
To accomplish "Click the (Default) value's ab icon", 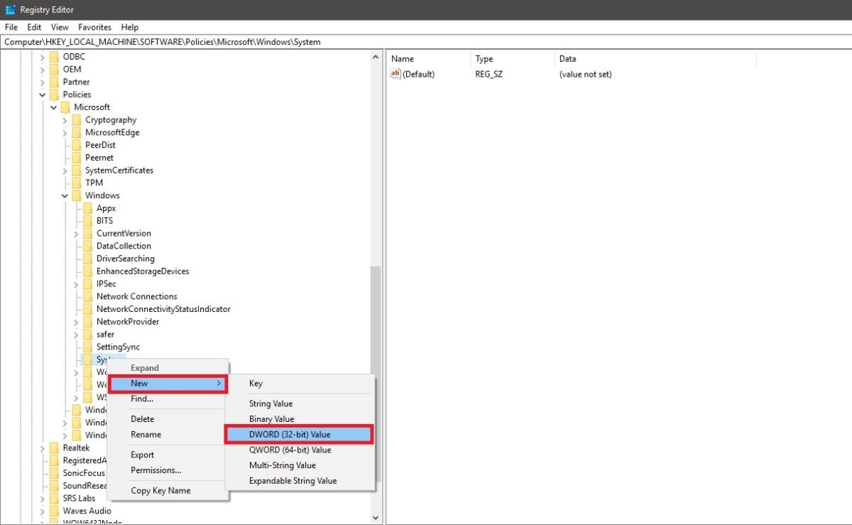I will click(x=395, y=74).
